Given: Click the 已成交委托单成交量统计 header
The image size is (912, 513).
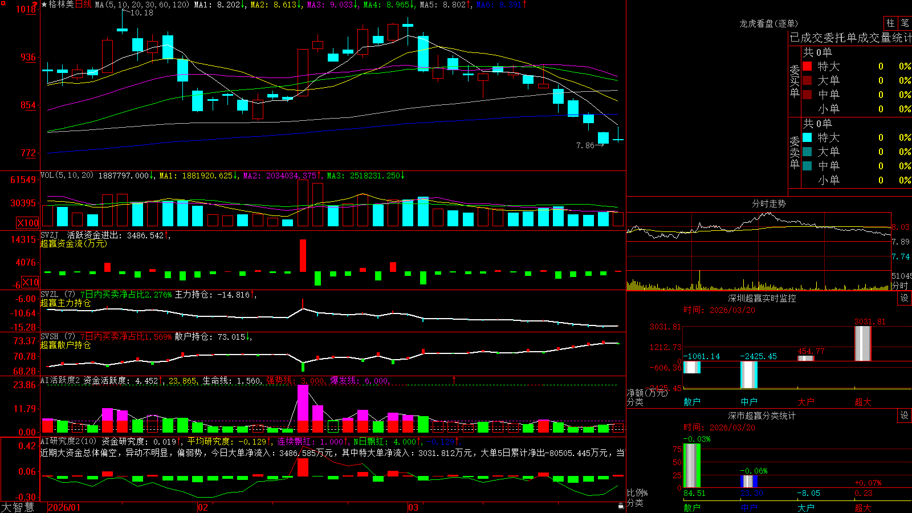Looking at the screenshot, I should click(850, 38).
